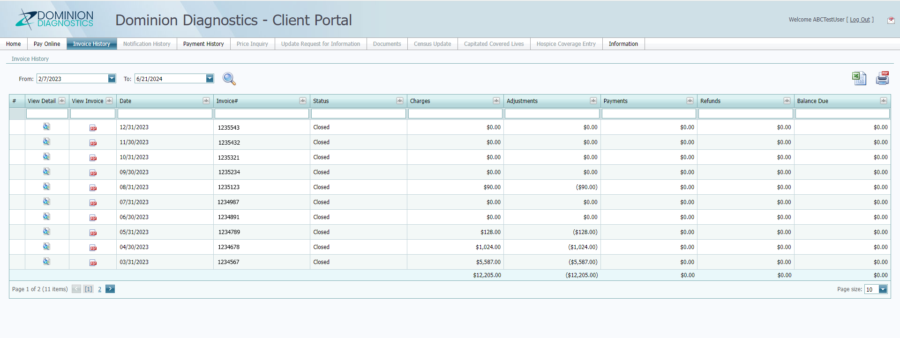Open PDF invoice dated 05/31/2023
The width and height of the screenshot is (900, 338).
pos(93,233)
